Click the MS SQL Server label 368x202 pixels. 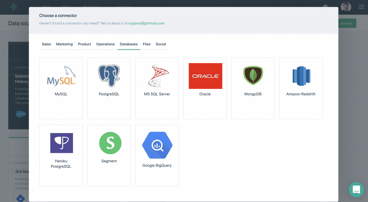(157, 94)
